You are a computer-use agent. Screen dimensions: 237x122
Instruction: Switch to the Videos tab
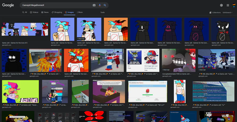[34, 12]
